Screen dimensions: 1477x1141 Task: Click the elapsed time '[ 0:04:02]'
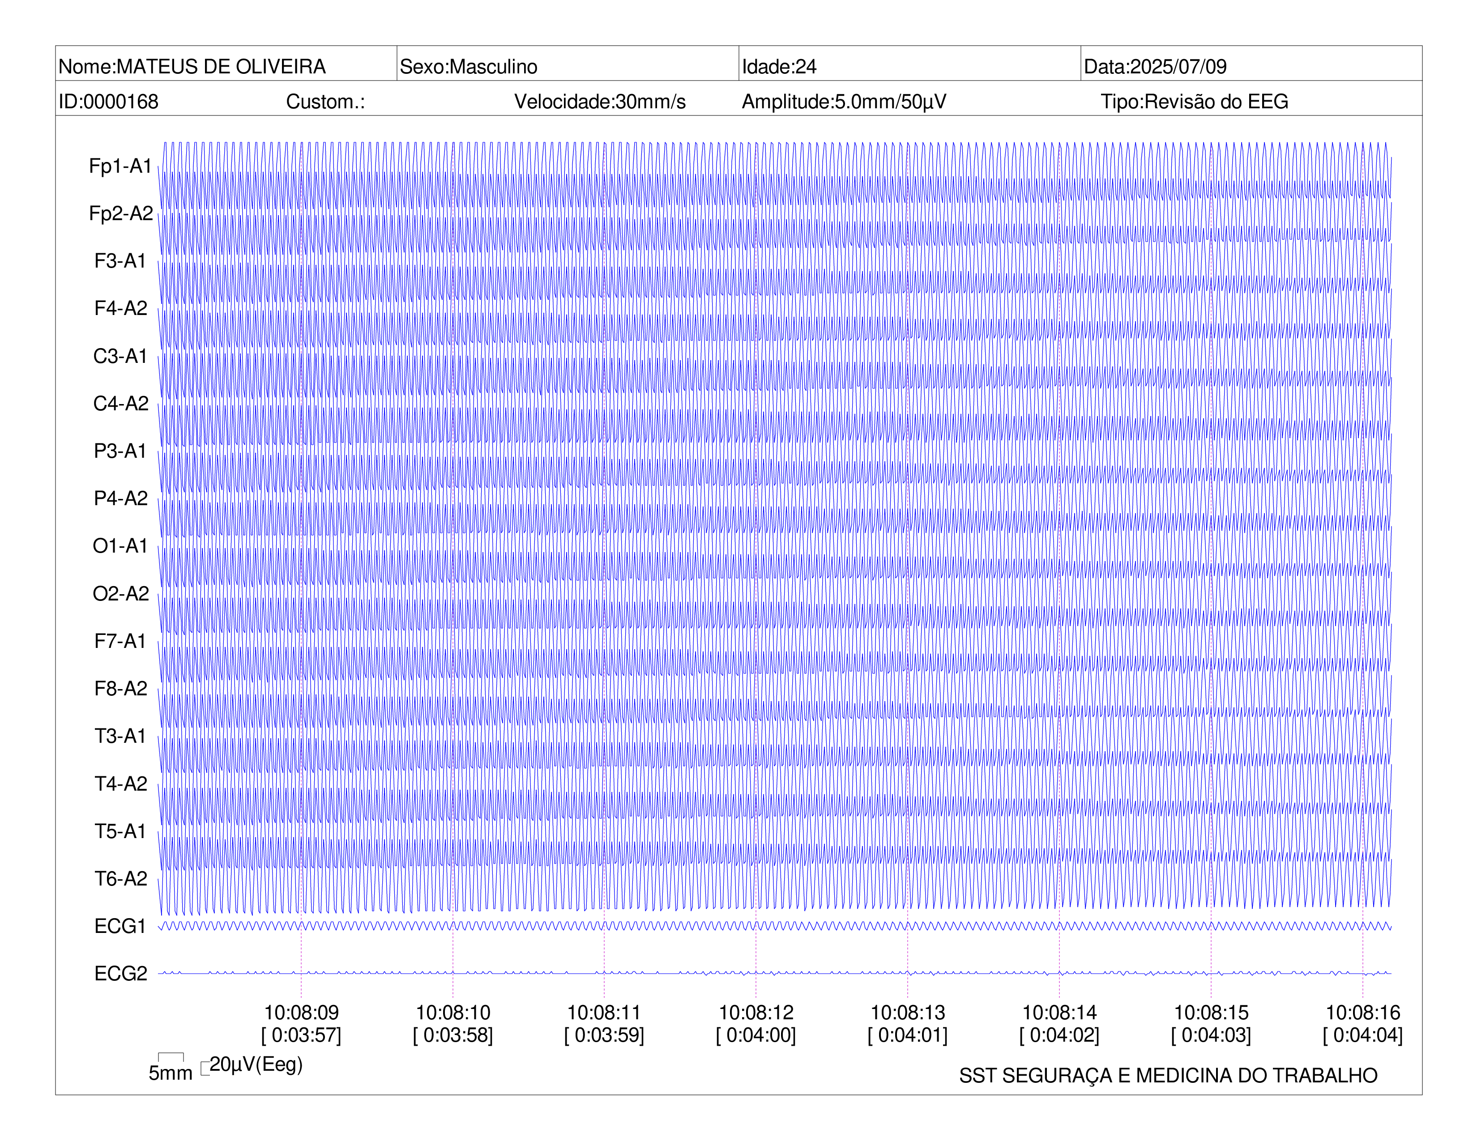pos(1060,1035)
